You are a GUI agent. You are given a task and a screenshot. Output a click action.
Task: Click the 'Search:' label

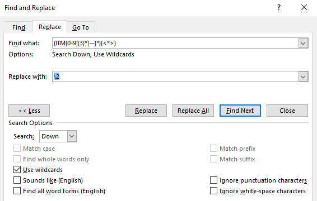click(24, 136)
